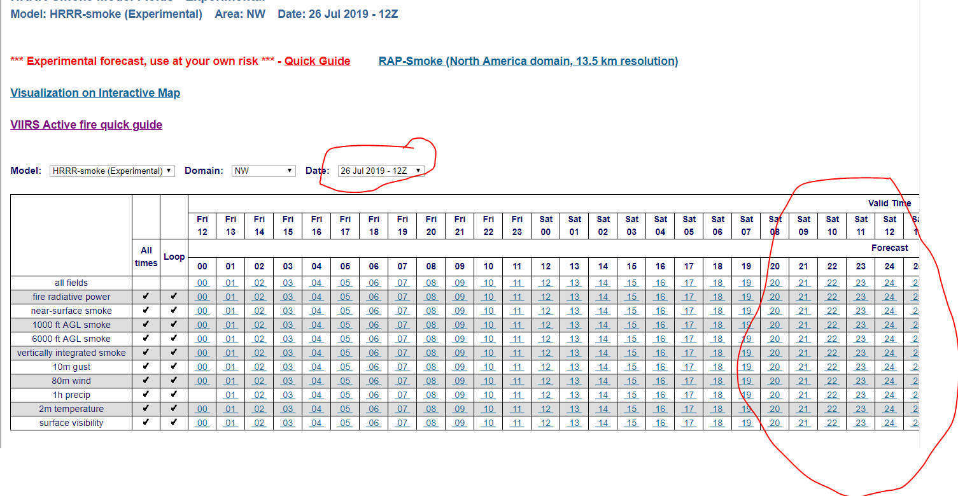958x496 pixels.
Task: Open VIIRS Active fire quick guide
Action: click(86, 125)
